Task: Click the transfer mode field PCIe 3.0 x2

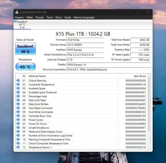Action: [x=85, y=55]
